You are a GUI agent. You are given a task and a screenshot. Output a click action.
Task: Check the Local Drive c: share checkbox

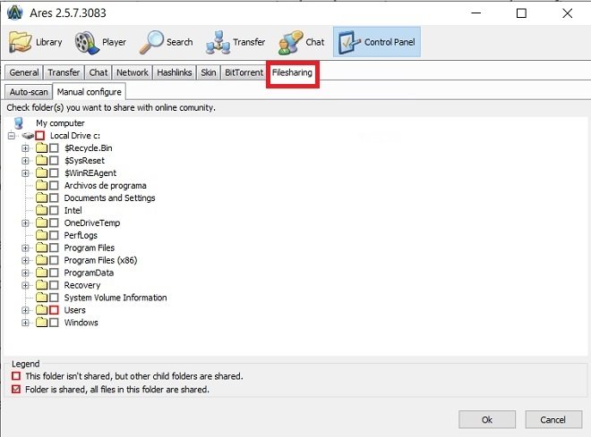pos(40,135)
